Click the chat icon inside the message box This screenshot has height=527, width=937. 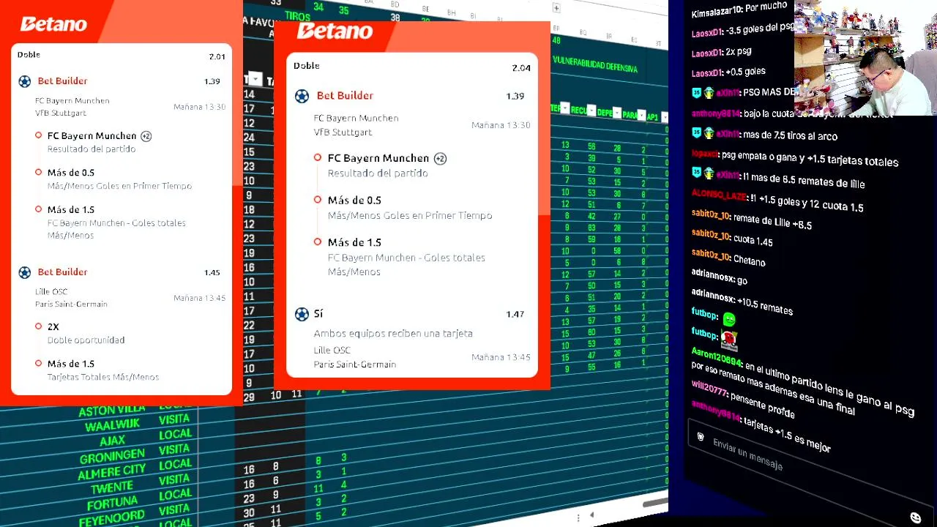click(701, 437)
